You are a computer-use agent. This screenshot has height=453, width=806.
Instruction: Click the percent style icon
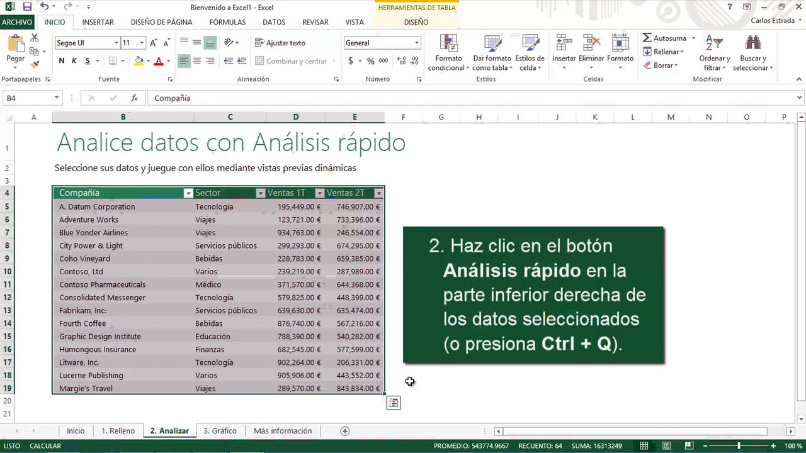pos(370,61)
